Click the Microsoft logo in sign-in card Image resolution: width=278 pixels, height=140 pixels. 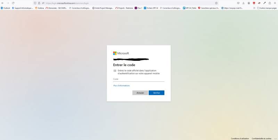point(121,53)
